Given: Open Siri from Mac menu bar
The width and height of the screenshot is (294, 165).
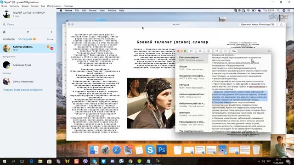Looking at the screenshot, I should coord(284,11).
